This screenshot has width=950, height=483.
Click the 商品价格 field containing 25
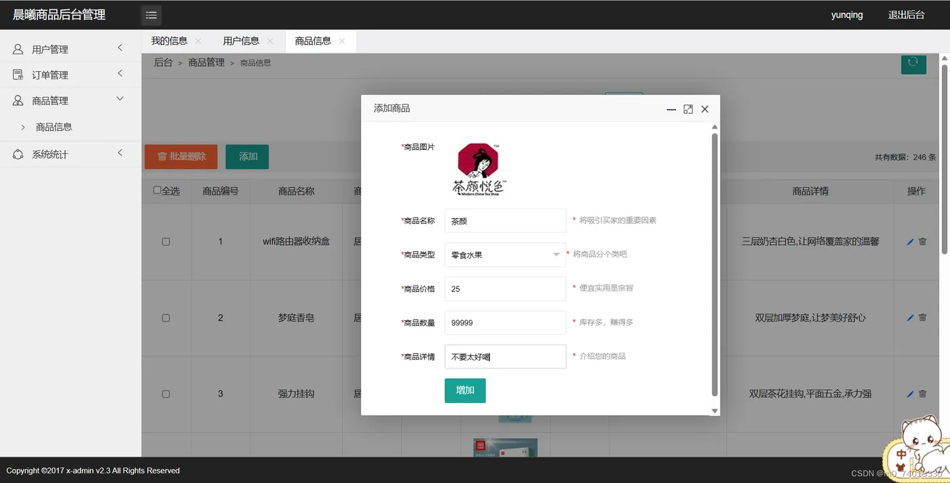pyautogui.click(x=505, y=288)
